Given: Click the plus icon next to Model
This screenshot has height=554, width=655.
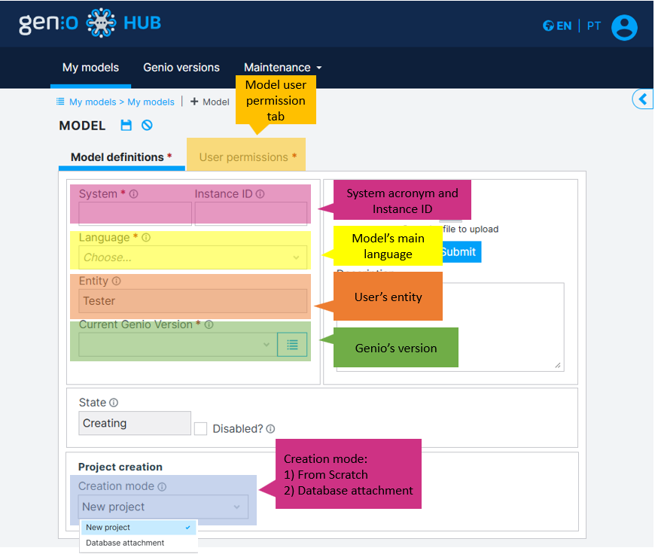Looking at the screenshot, I should point(194,102).
